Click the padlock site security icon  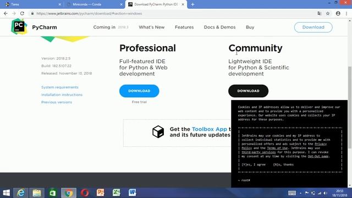[32, 13]
